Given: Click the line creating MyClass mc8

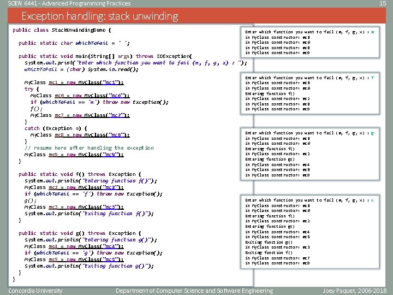Looking at the screenshot, I should coord(80,135).
